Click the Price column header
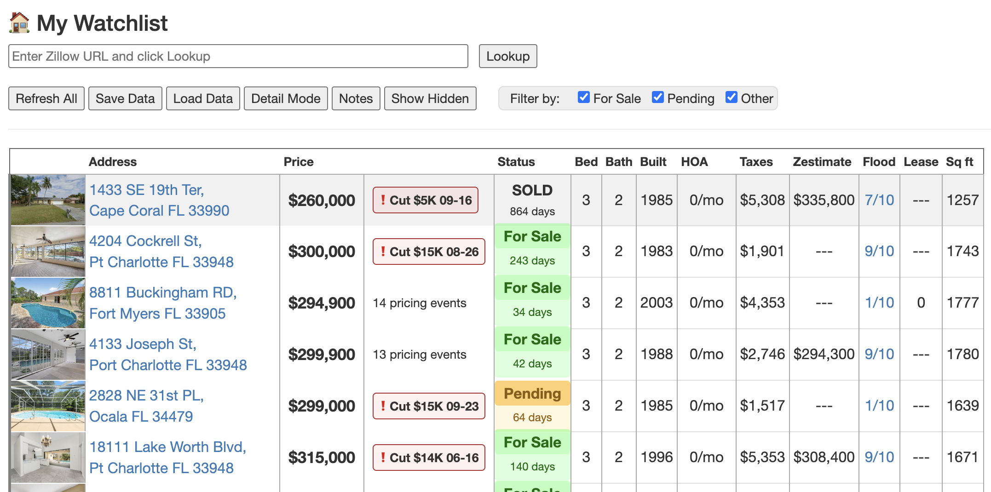 tap(298, 162)
